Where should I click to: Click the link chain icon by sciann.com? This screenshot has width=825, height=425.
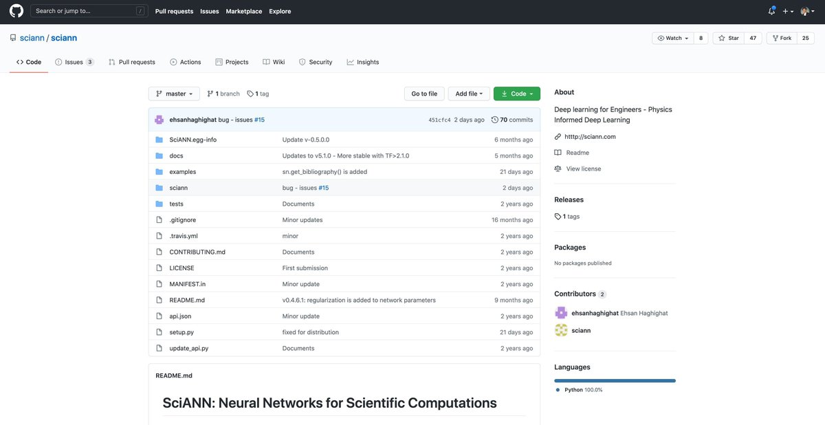(558, 137)
